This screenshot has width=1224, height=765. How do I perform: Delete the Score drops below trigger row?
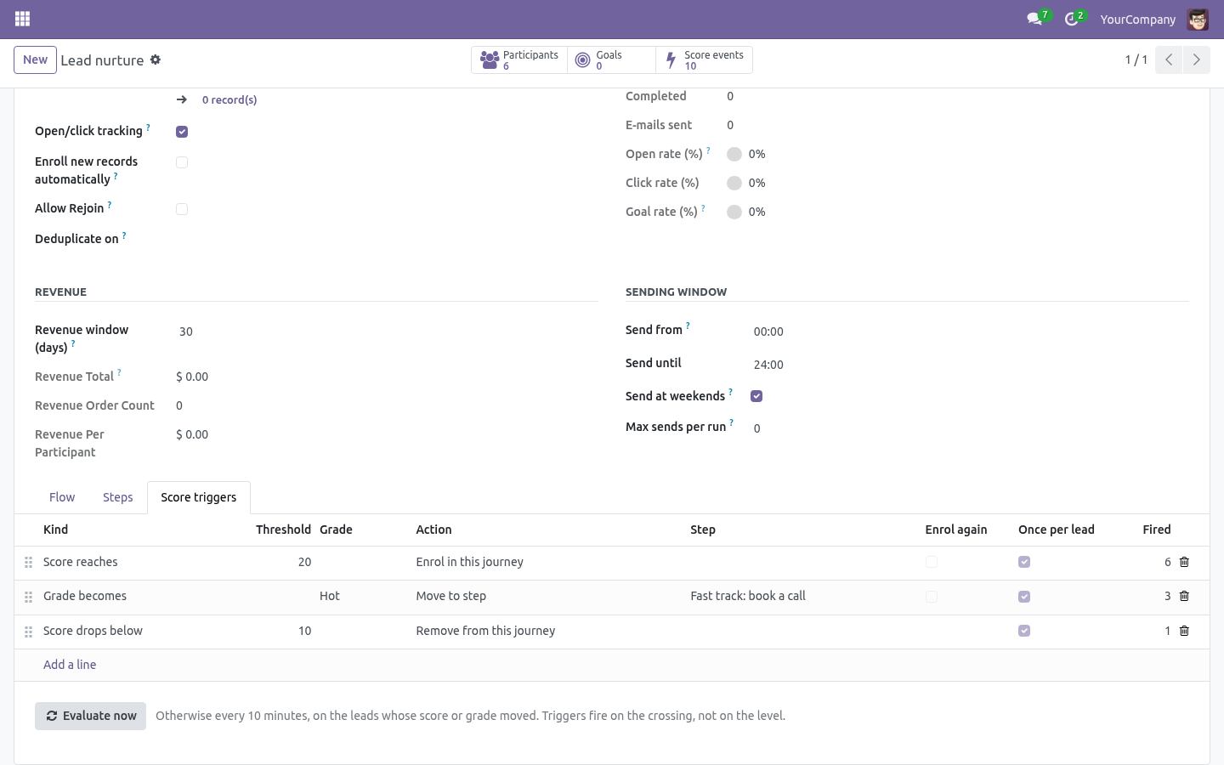click(x=1184, y=631)
